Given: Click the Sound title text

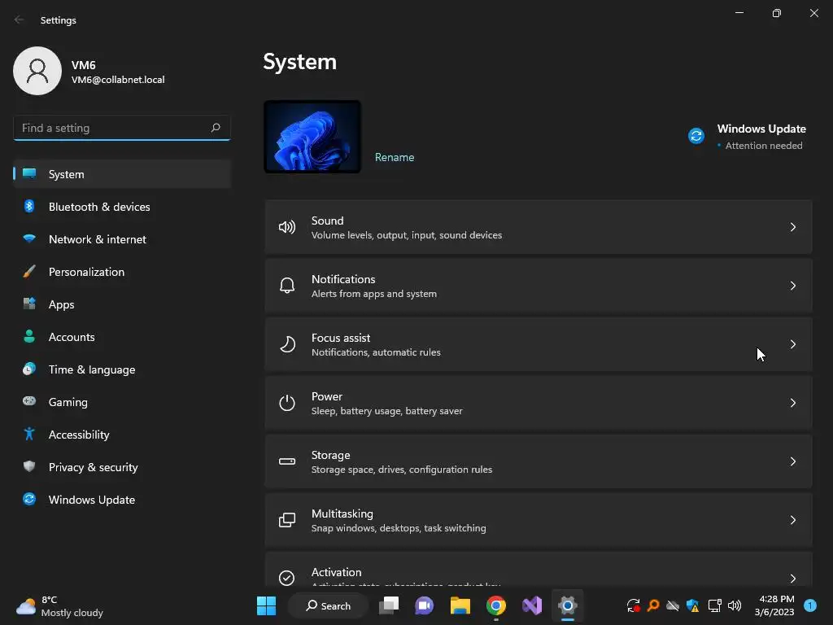Looking at the screenshot, I should click(327, 221).
